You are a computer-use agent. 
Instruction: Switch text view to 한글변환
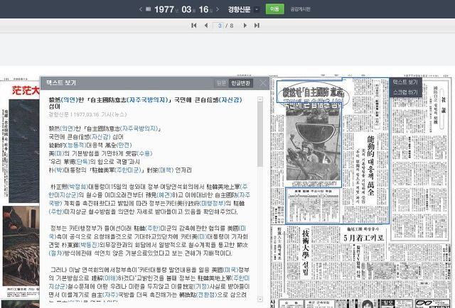click(x=240, y=83)
